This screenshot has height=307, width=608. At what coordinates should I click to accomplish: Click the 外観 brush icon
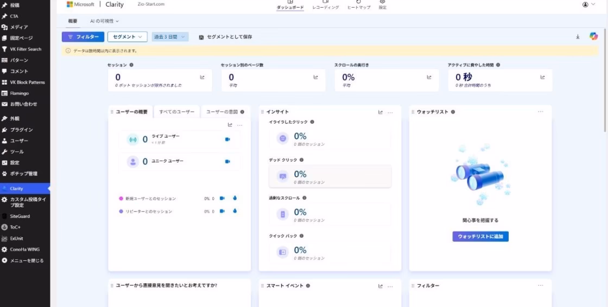[5, 119]
